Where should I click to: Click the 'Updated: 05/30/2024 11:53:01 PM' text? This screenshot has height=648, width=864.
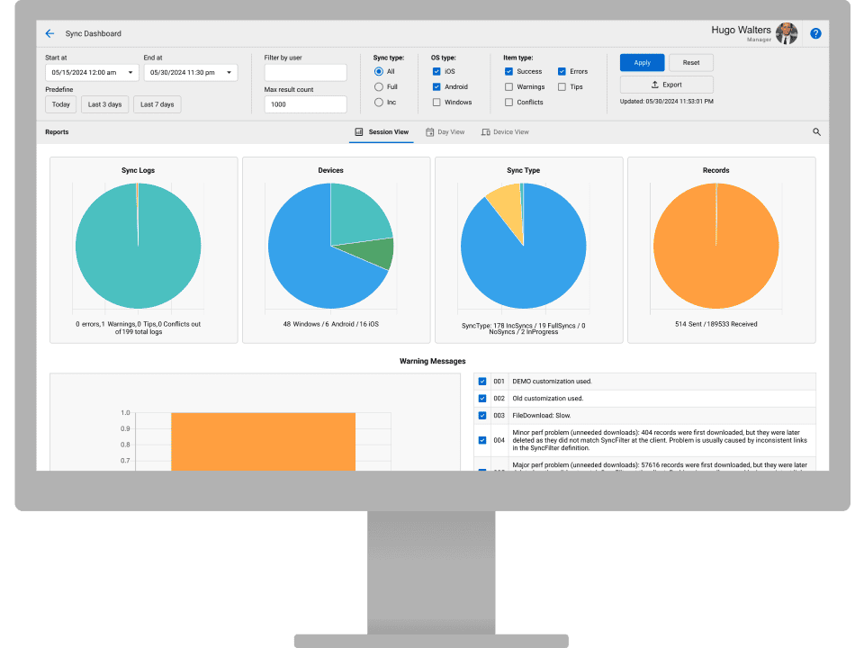pyautogui.click(x=666, y=102)
